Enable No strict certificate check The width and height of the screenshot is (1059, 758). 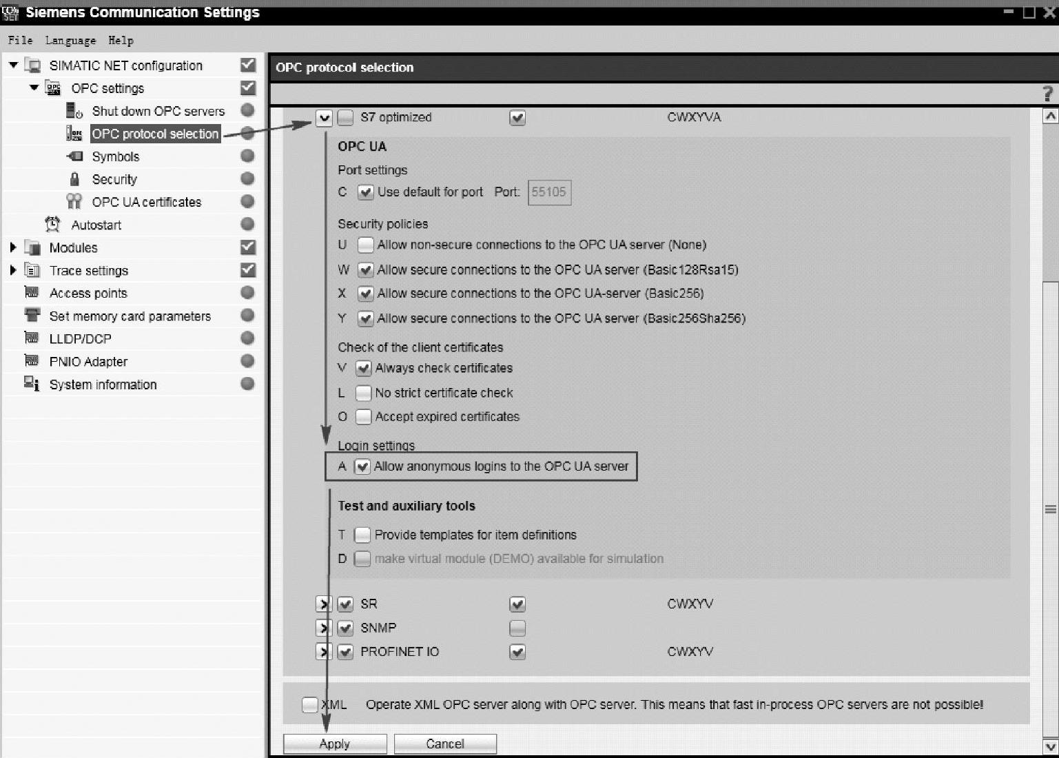pos(364,393)
